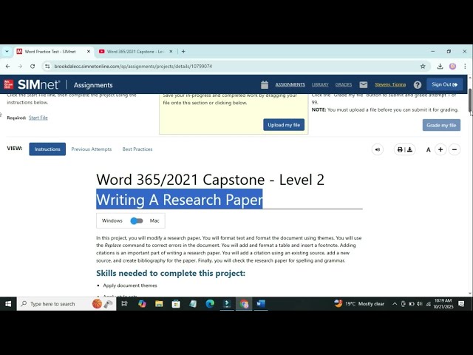
Task: Print the instructions using printer icon
Action: [400, 149]
